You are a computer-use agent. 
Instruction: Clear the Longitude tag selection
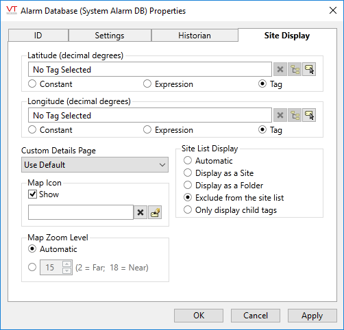(x=280, y=115)
